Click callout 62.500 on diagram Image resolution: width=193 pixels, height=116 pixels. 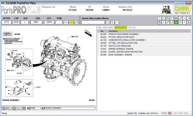click(75, 37)
